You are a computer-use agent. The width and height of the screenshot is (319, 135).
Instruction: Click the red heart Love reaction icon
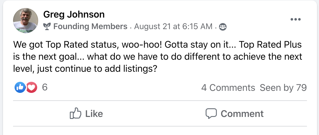click(32, 87)
